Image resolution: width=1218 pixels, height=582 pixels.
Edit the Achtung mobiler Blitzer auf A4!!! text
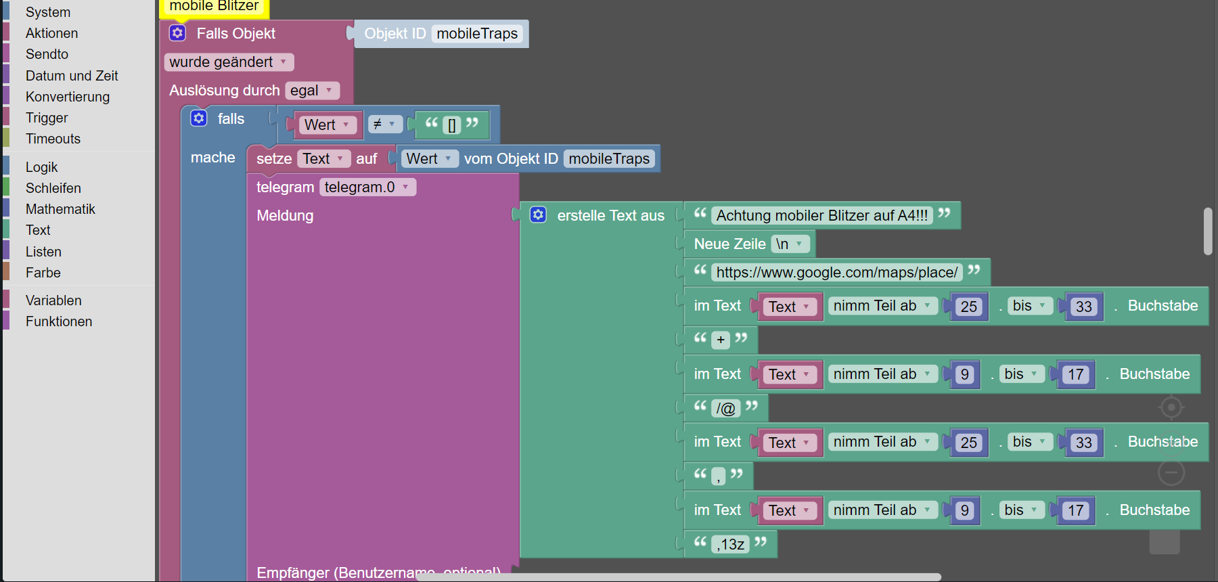pos(822,215)
